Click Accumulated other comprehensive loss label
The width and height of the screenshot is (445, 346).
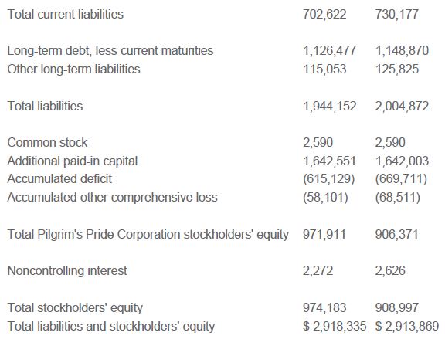tap(112, 198)
